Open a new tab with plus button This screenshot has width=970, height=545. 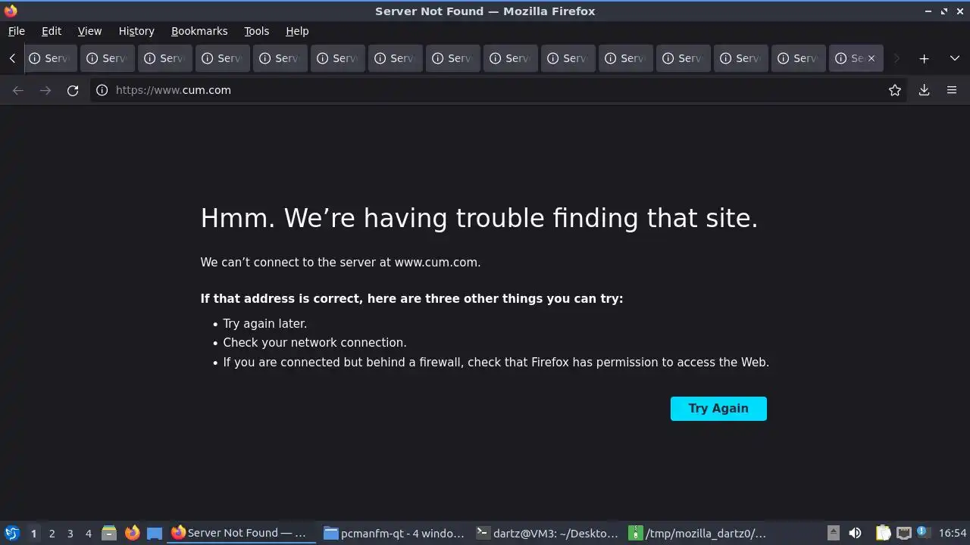(x=924, y=58)
